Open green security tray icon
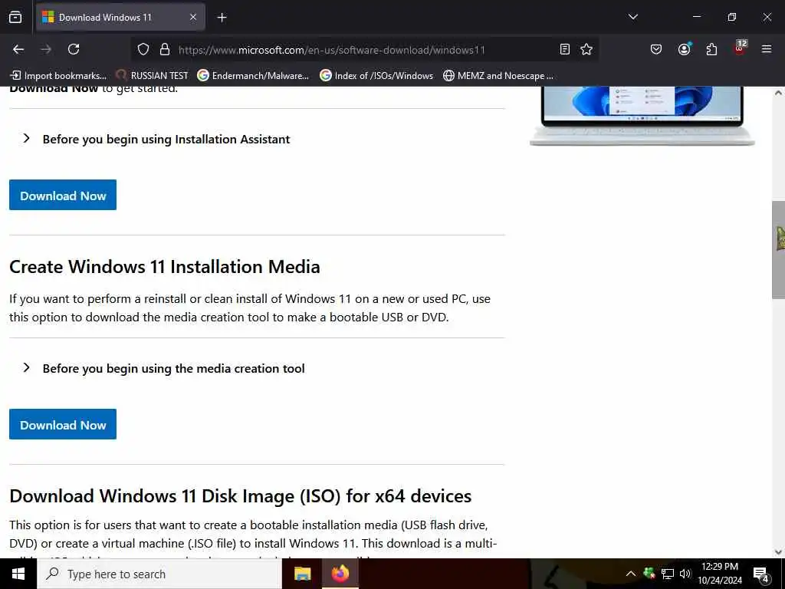Screen dimensions: 785x589 [x=649, y=573]
